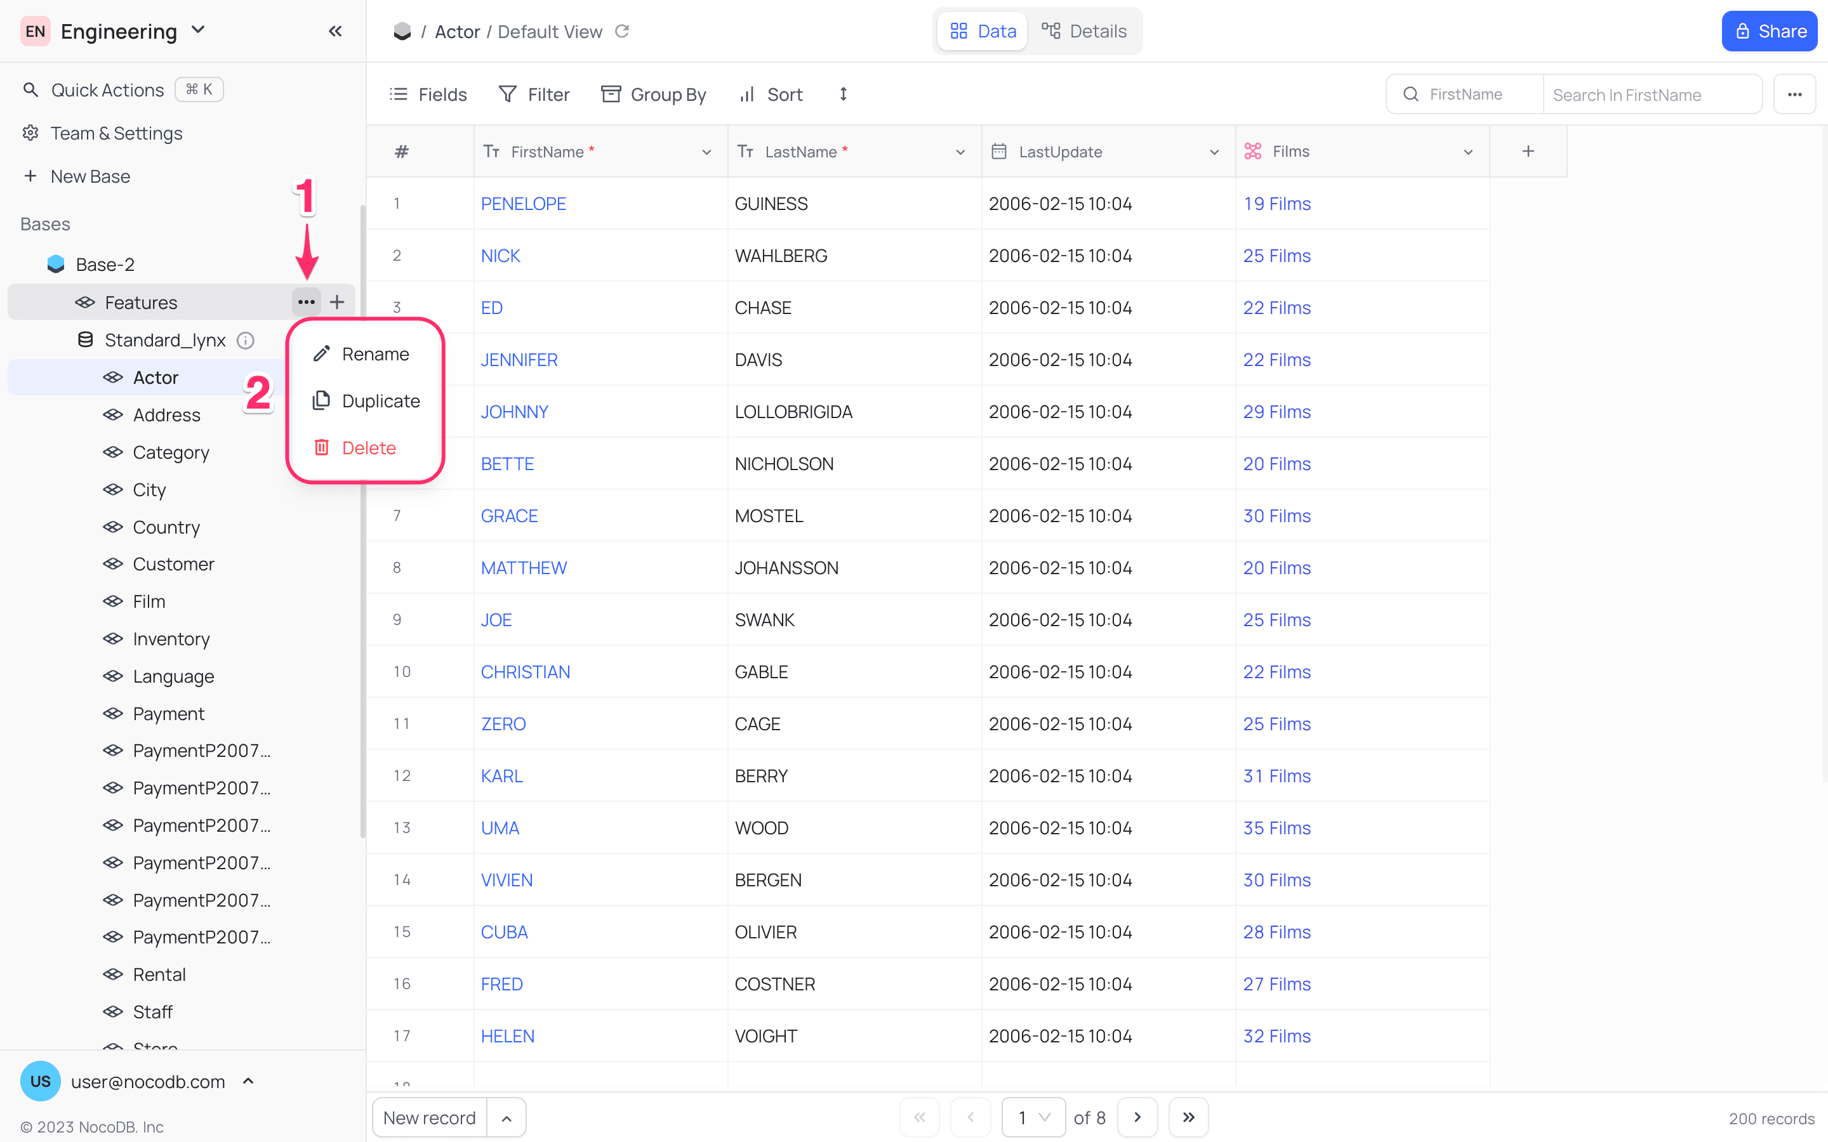This screenshot has height=1142, width=1828.
Task: Click the Standard_lynx database icon
Action: pos(85,340)
